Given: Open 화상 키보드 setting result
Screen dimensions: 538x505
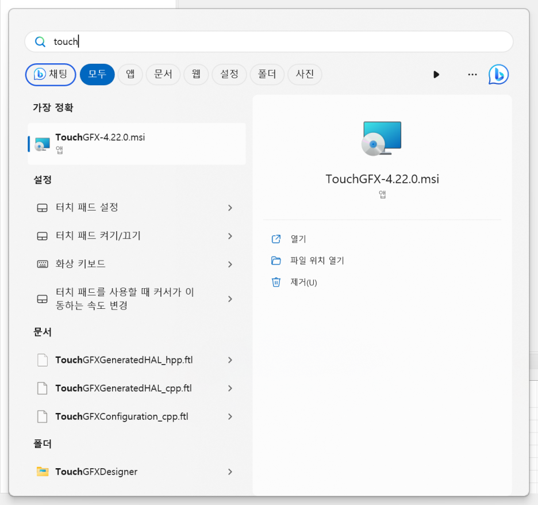Looking at the screenshot, I should point(137,264).
